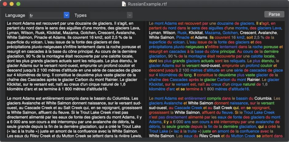Click the Language label
289x142 pixels.
[x=15, y=15]
